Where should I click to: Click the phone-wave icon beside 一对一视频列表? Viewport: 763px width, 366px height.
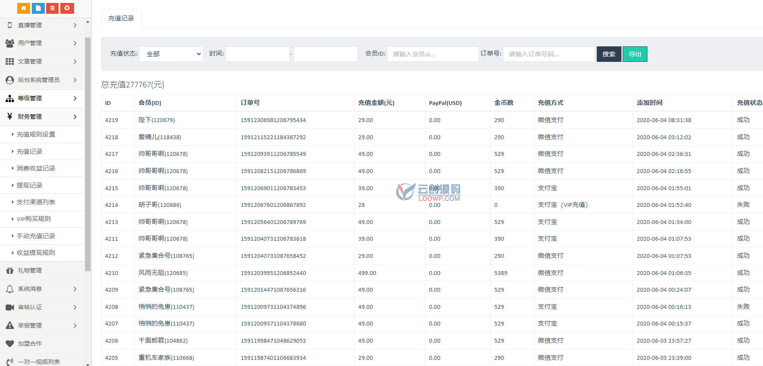pos(10,361)
